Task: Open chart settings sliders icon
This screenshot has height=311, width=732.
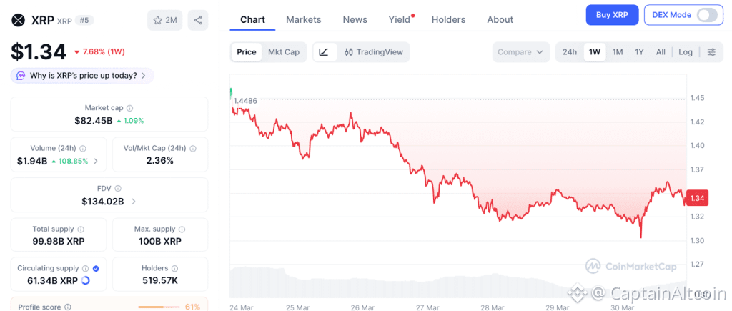Action: (711, 52)
